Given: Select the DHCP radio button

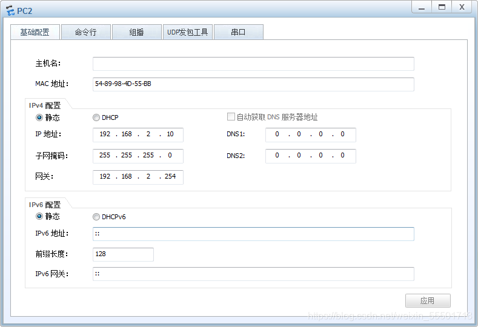Looking at the screenshot, I should click(x=96, y=117).
